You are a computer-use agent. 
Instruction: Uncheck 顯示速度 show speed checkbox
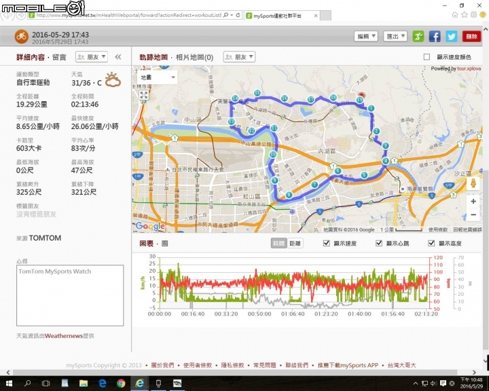327,243
